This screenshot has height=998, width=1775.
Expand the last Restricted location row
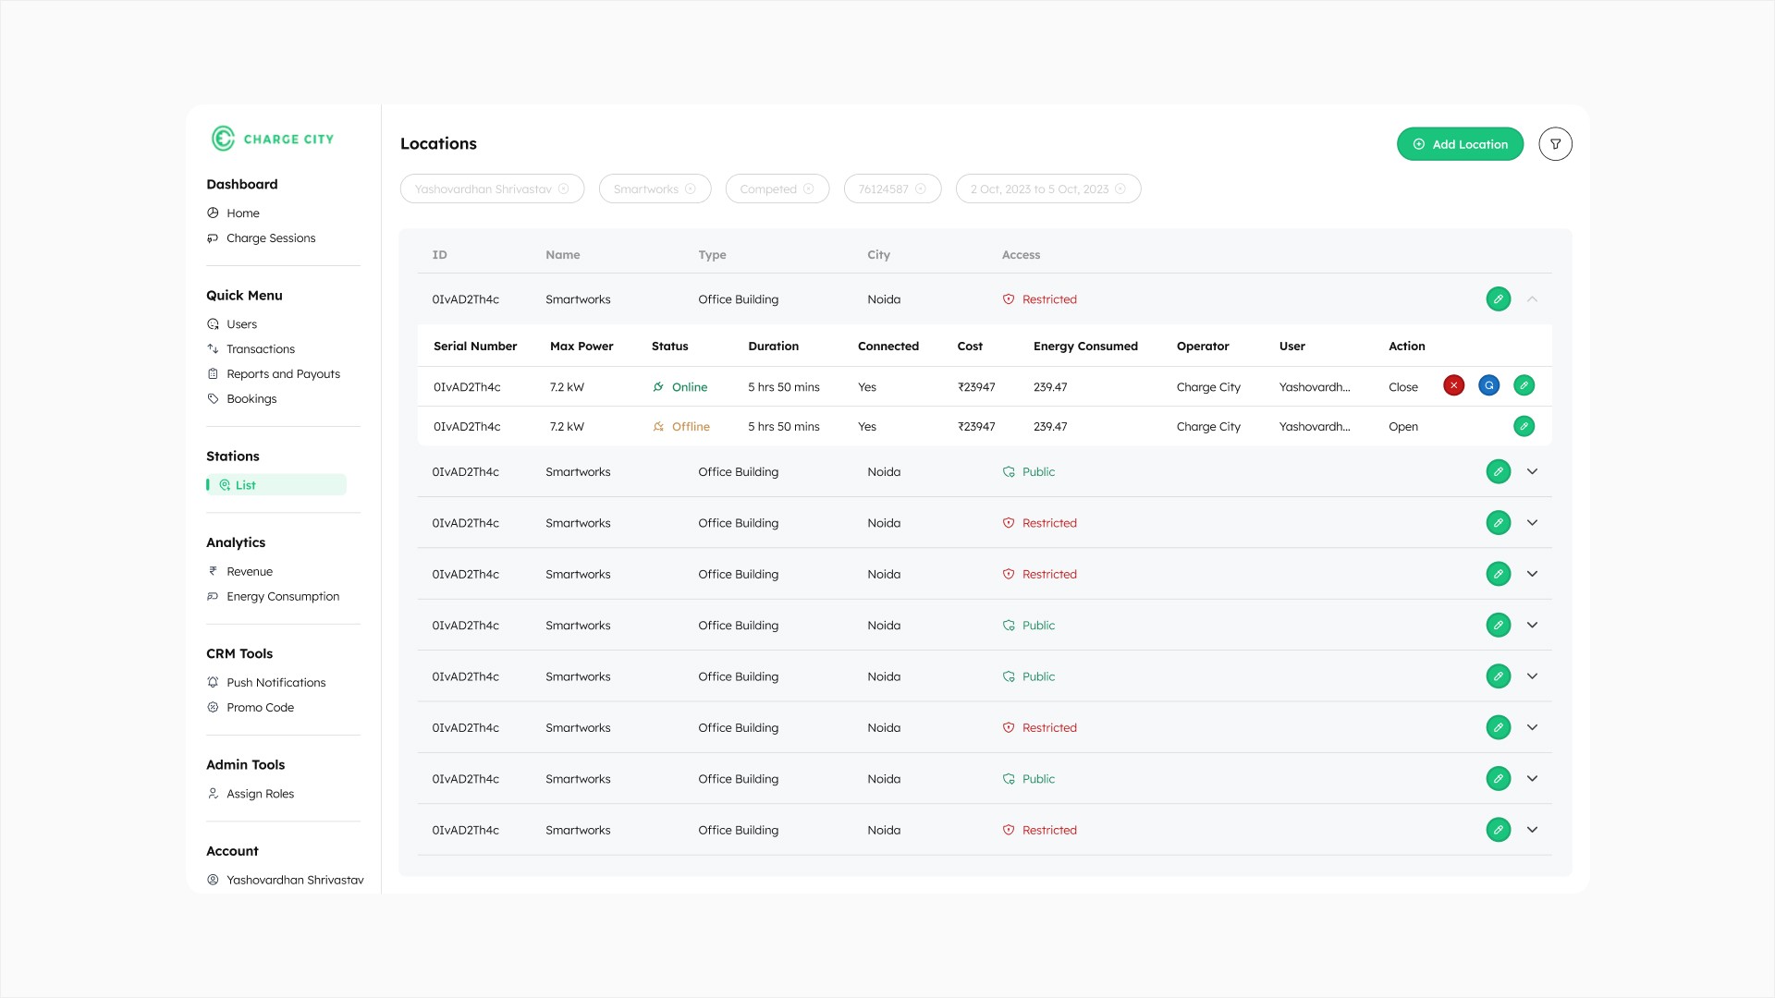point(1532,830)
